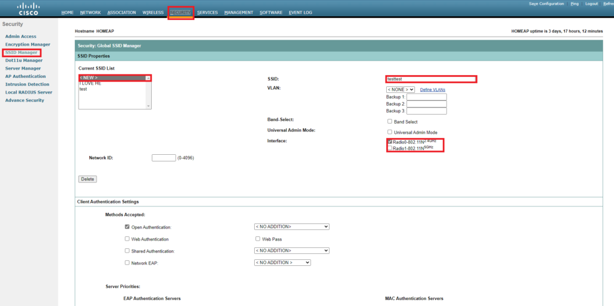Screen dimensions: 614x306
Task: Click the Ping link
Action: pos(575,4)
